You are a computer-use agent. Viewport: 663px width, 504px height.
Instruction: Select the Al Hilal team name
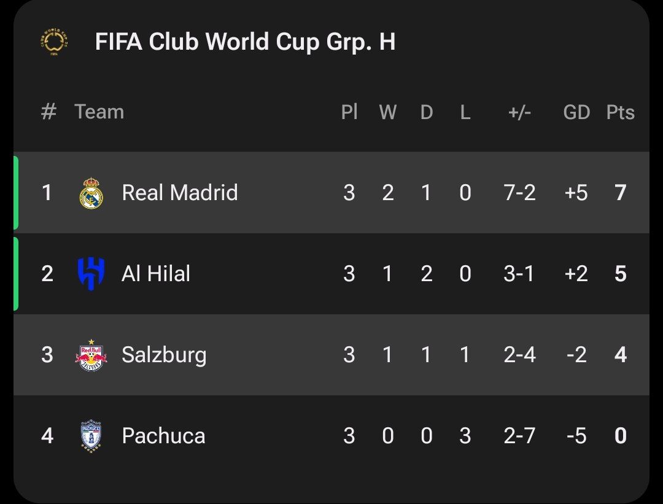click(155, 274)
